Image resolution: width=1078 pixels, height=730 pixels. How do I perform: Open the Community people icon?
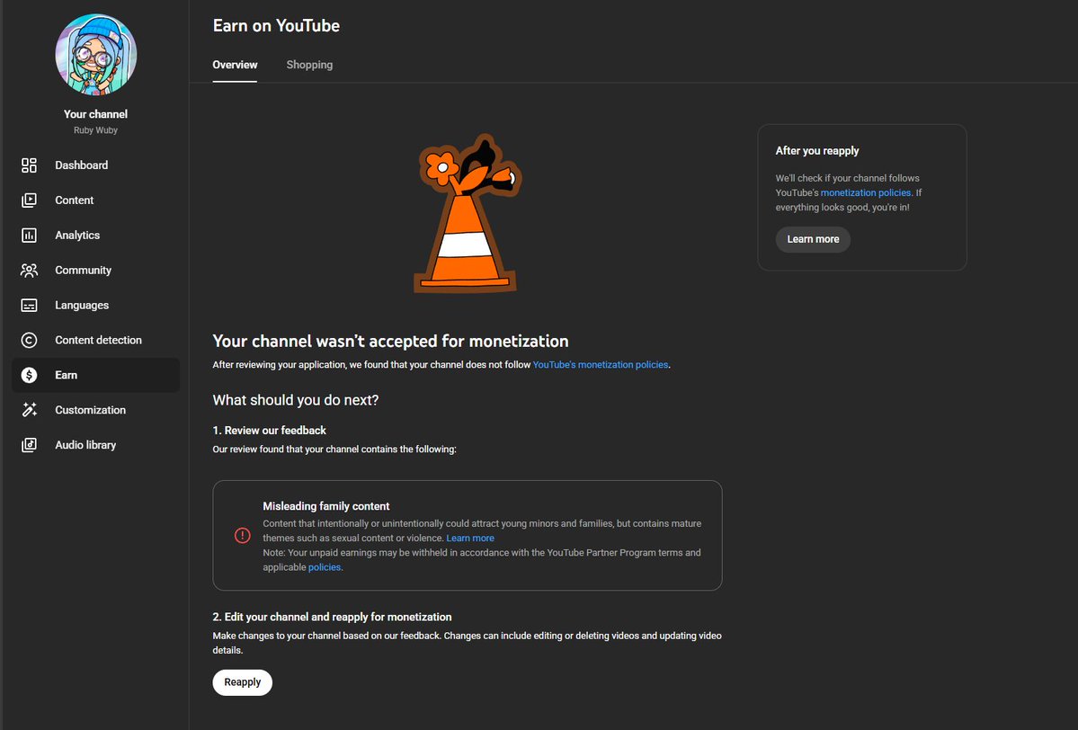click(29, 270)
